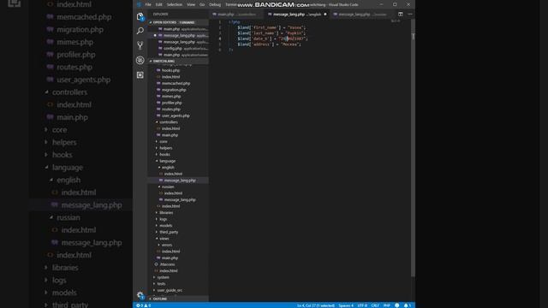
Task: Open the Selection menu
Action: [175, 4]
